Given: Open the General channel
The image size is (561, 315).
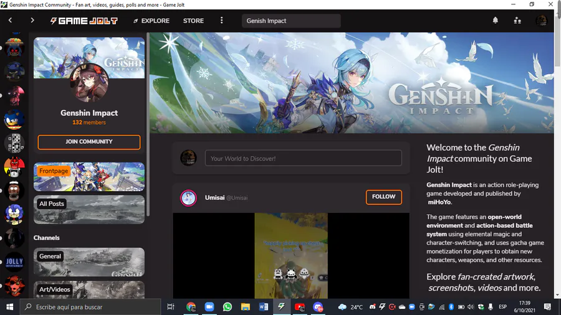Looking at the screenshot, I should tap(89, 262).
